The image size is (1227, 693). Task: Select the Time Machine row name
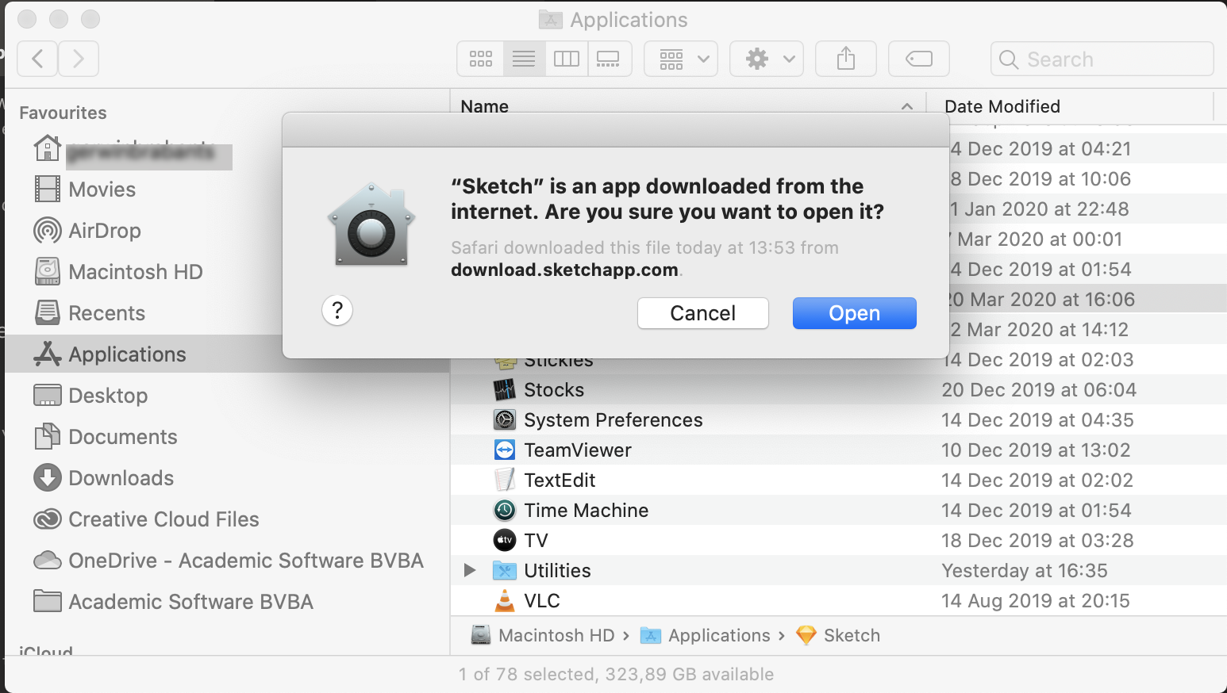point(587,511)
